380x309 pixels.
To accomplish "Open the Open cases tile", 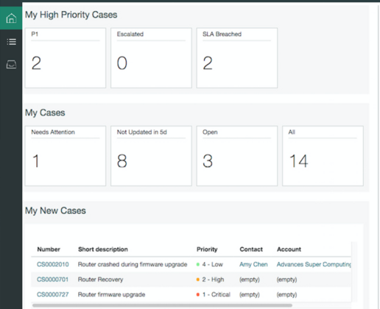I will point(236,156).
